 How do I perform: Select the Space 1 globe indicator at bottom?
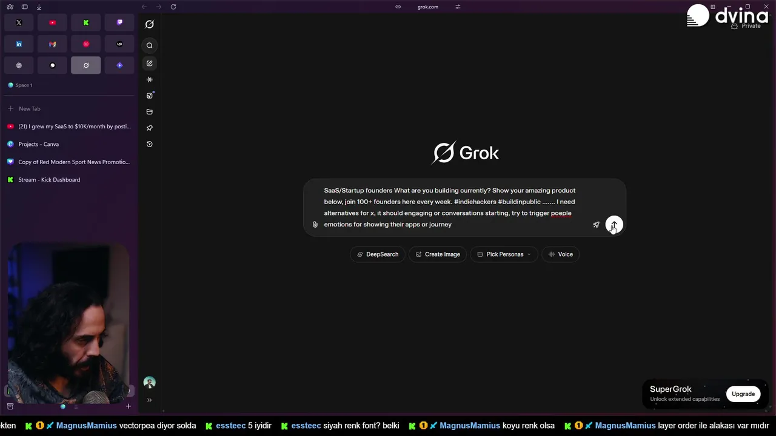click(x=62, y=406)
